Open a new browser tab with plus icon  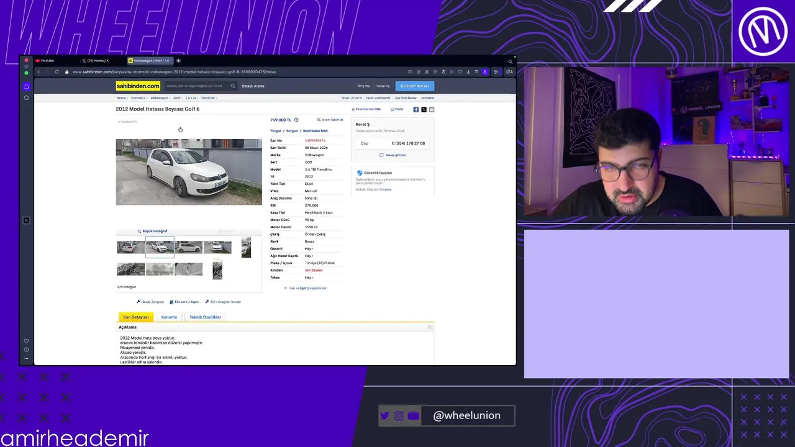(178, 61)
